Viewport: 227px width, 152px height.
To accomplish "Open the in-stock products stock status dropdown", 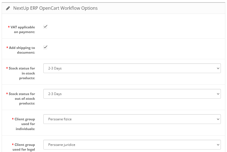I will 132,68.
